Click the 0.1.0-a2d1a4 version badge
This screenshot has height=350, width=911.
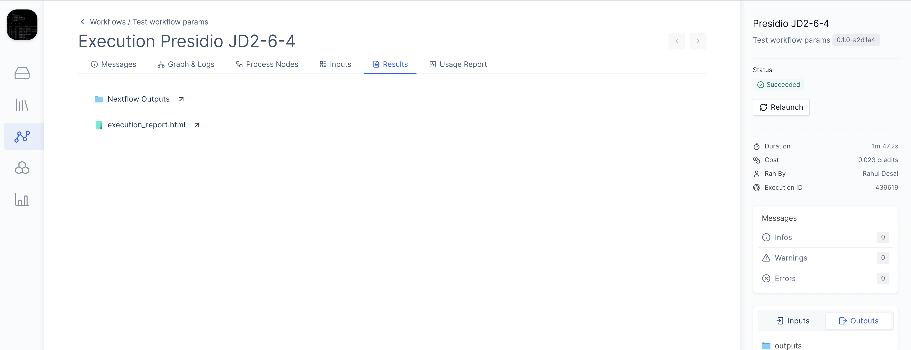pos(855,40)
